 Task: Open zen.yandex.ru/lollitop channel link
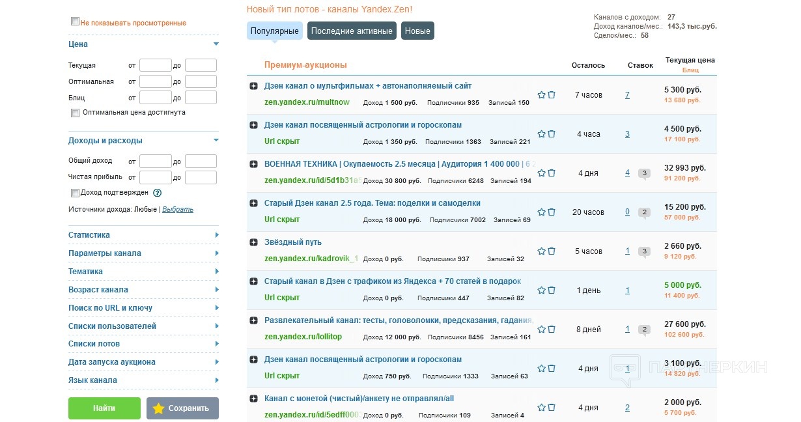point(303,337)
